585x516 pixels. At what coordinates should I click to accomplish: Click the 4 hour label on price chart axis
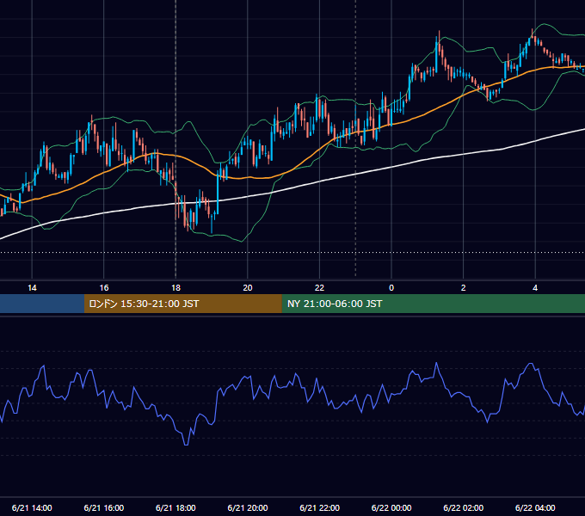click(535, 288)
